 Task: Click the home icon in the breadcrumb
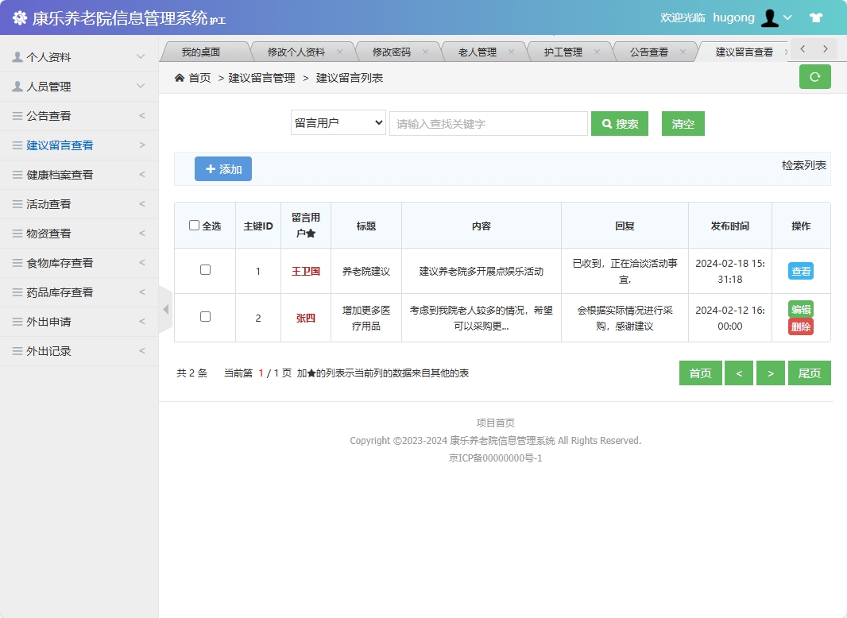(x=180, y=79)
